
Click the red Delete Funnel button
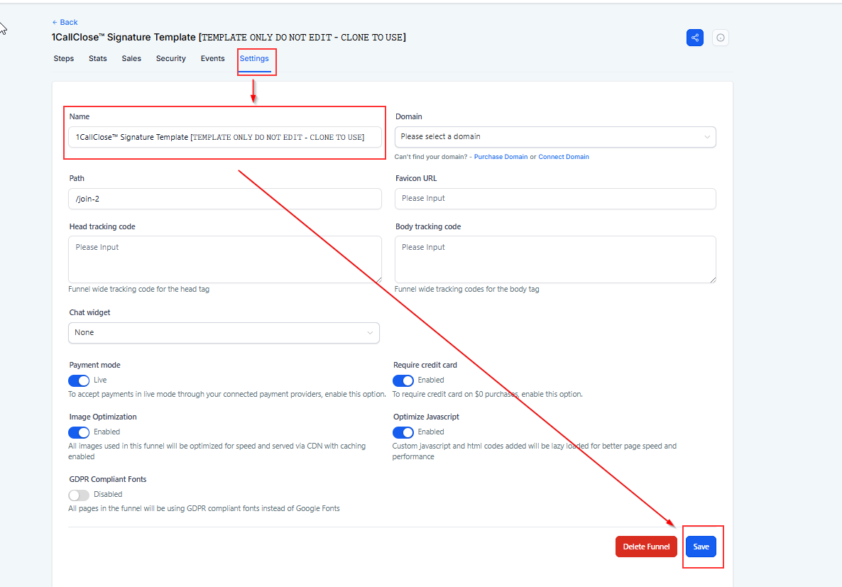[646, 547]
